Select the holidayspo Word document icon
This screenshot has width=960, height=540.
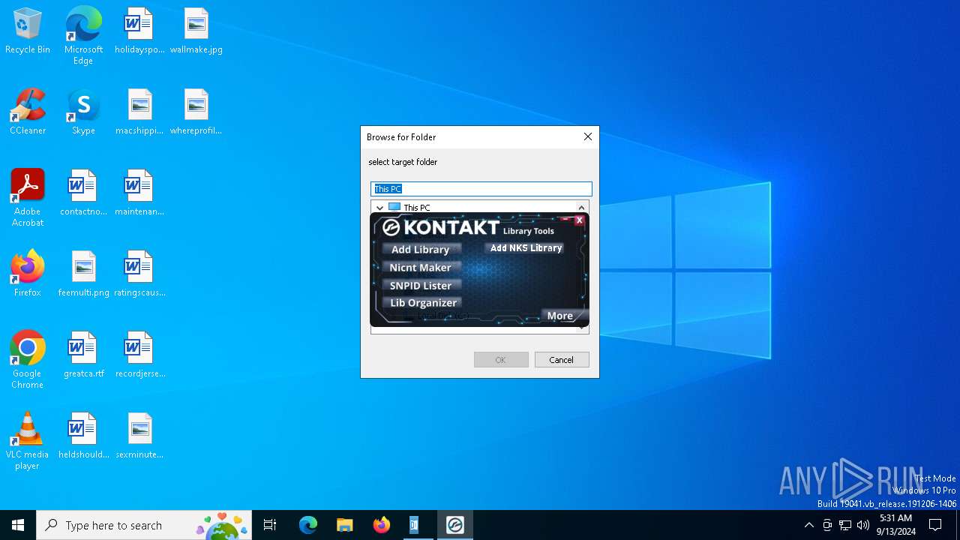(x=139, y=31)
